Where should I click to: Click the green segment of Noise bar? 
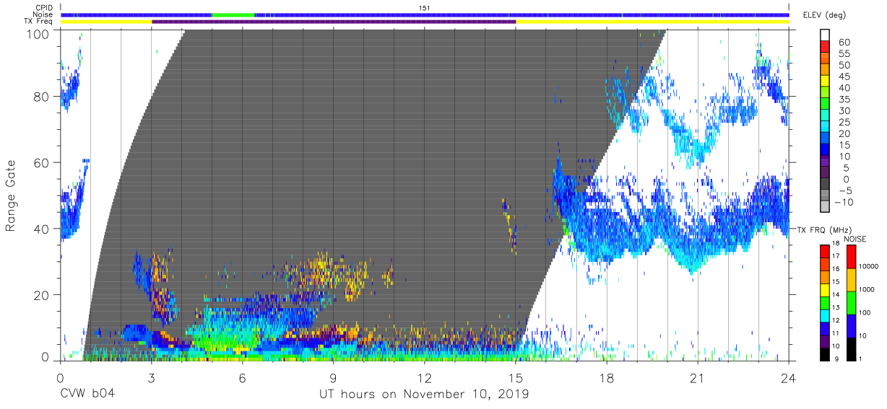[x=233, y=14]
